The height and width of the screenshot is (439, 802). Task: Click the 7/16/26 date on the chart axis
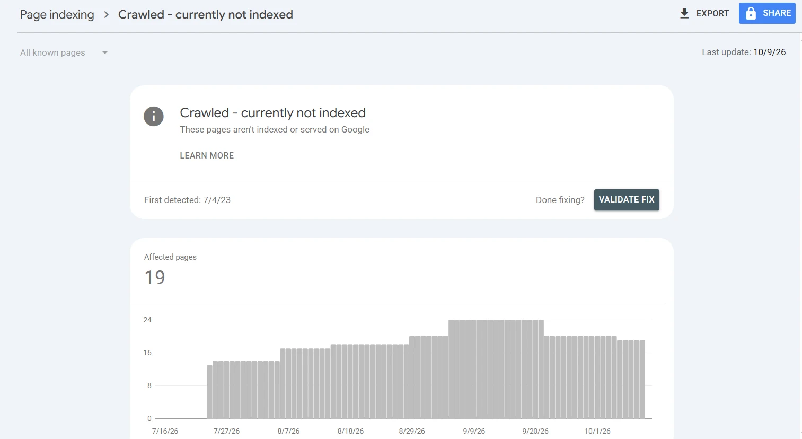click(165, 431)
